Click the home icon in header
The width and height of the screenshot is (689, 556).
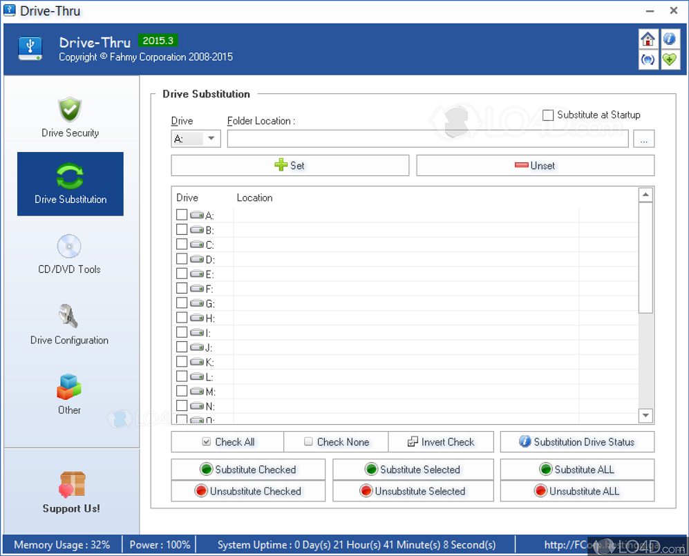(x=648, y=39)
